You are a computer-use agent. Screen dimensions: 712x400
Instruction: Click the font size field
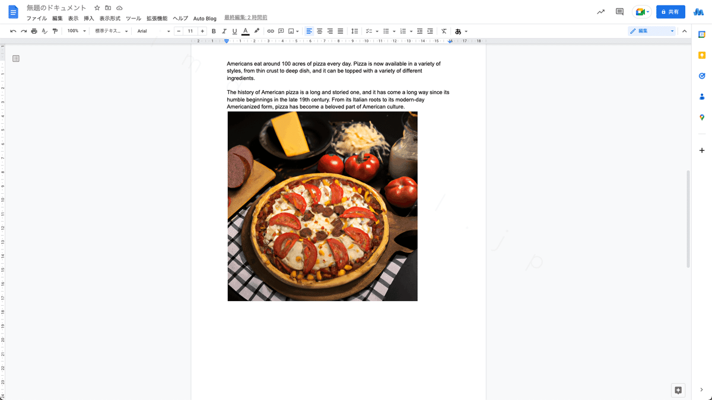(x=190, y=31)
